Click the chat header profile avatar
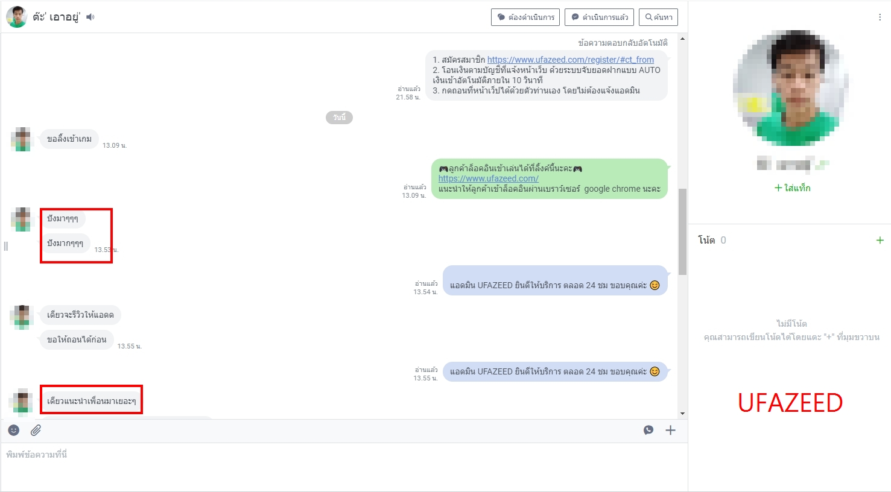 pos(17,17)
